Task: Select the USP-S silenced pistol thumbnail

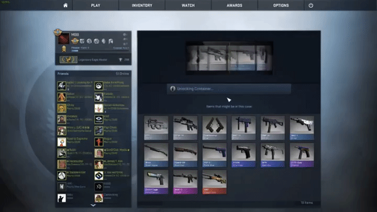Action: click(x=214, y=155)
